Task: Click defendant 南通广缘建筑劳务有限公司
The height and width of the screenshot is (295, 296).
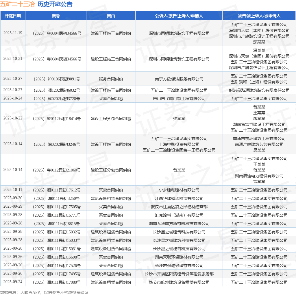Action: click(259, 144)
